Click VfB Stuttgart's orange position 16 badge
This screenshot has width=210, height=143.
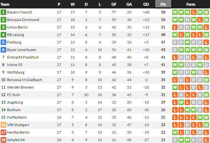(3, 125)
